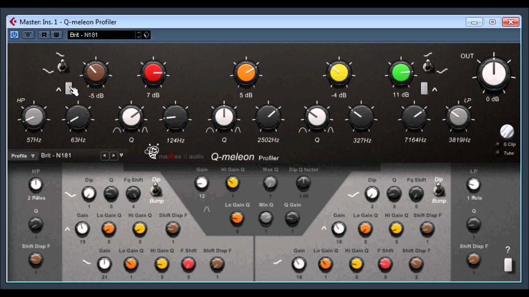Click the 124Hz frequency knob
This screenshot has height=297, width=529.
point(176,118)
